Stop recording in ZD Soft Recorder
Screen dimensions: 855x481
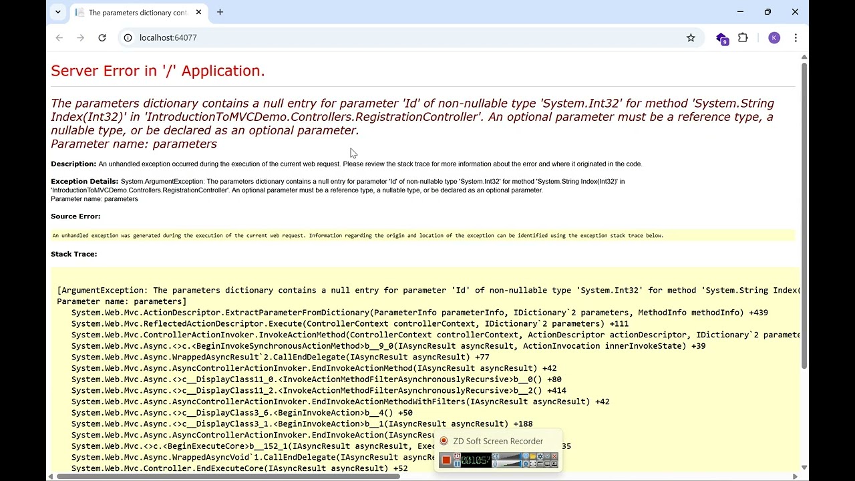(446, 460)
